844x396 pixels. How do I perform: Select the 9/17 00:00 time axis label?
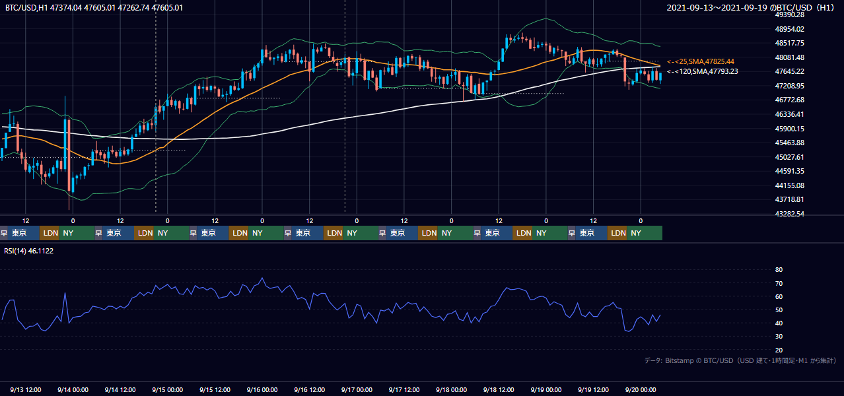(357, 389)
